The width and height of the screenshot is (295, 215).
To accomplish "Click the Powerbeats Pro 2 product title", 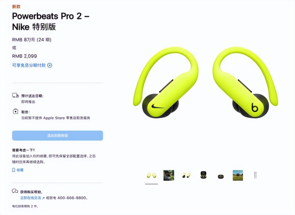I will [x=51, y=21].
